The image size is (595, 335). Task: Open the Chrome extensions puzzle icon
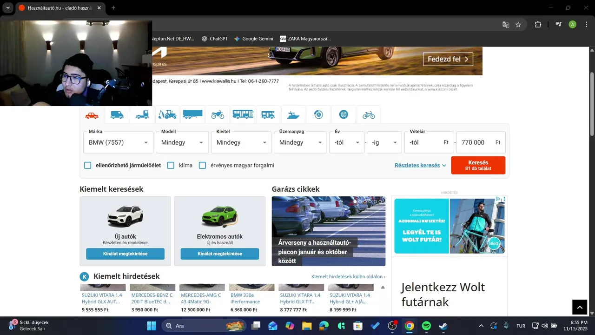click(538, 25)
